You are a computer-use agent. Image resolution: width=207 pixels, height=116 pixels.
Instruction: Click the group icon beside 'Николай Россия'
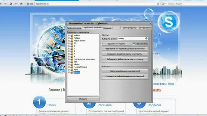(x=72, y=67)
